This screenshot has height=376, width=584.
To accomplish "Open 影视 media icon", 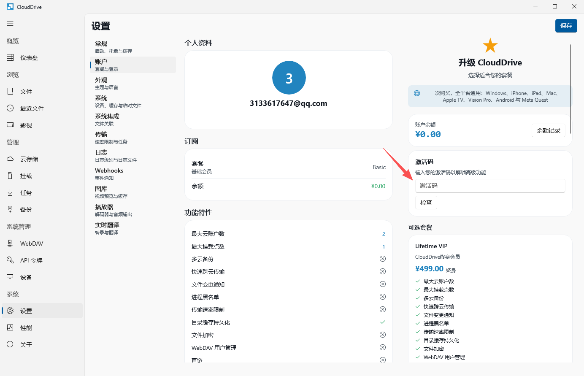I will pos(10,125).
